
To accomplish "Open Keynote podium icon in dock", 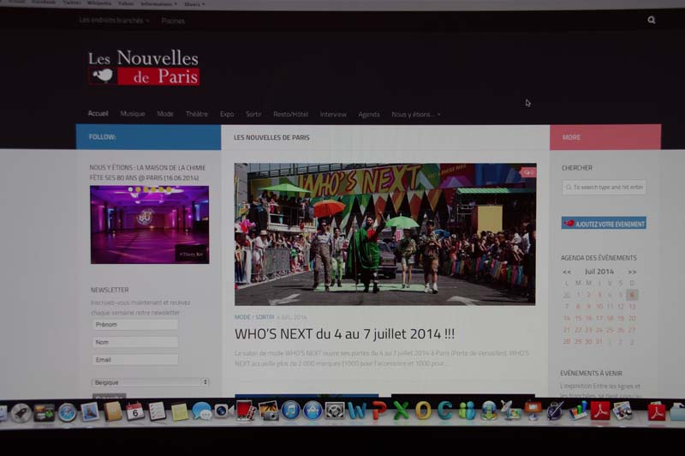I will (x=533, y=411).
